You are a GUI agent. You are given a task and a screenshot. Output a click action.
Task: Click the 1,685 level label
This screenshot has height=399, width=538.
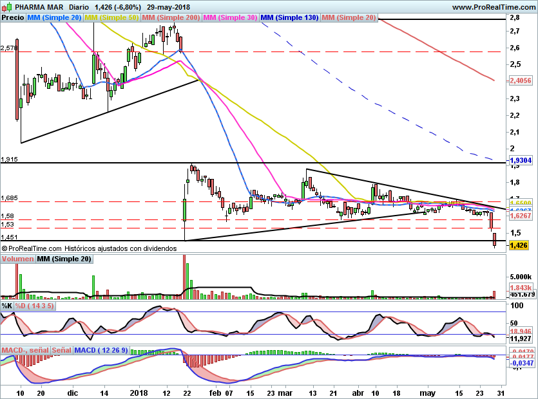(x=9, y=198)
